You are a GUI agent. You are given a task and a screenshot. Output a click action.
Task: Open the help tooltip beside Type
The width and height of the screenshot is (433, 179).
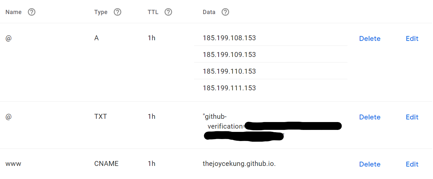(117, 12)
